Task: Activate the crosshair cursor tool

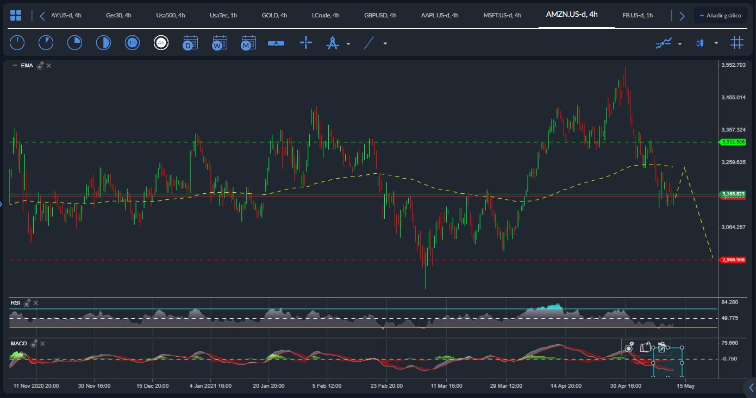Action: tap(306, 42)
